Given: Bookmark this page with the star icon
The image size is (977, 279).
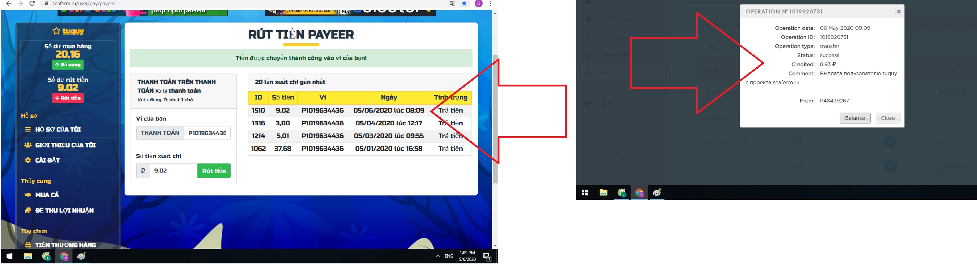Looking at the screenshot, I should coord(464,3).
